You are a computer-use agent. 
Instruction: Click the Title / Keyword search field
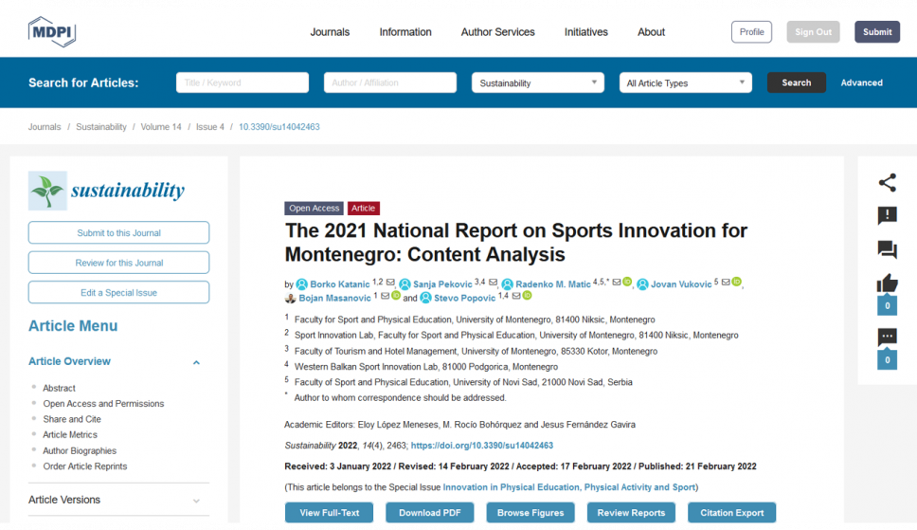pos(243,83)
